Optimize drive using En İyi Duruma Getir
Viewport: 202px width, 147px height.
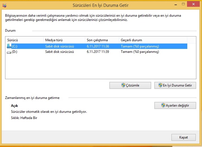[x=175, y=85]
